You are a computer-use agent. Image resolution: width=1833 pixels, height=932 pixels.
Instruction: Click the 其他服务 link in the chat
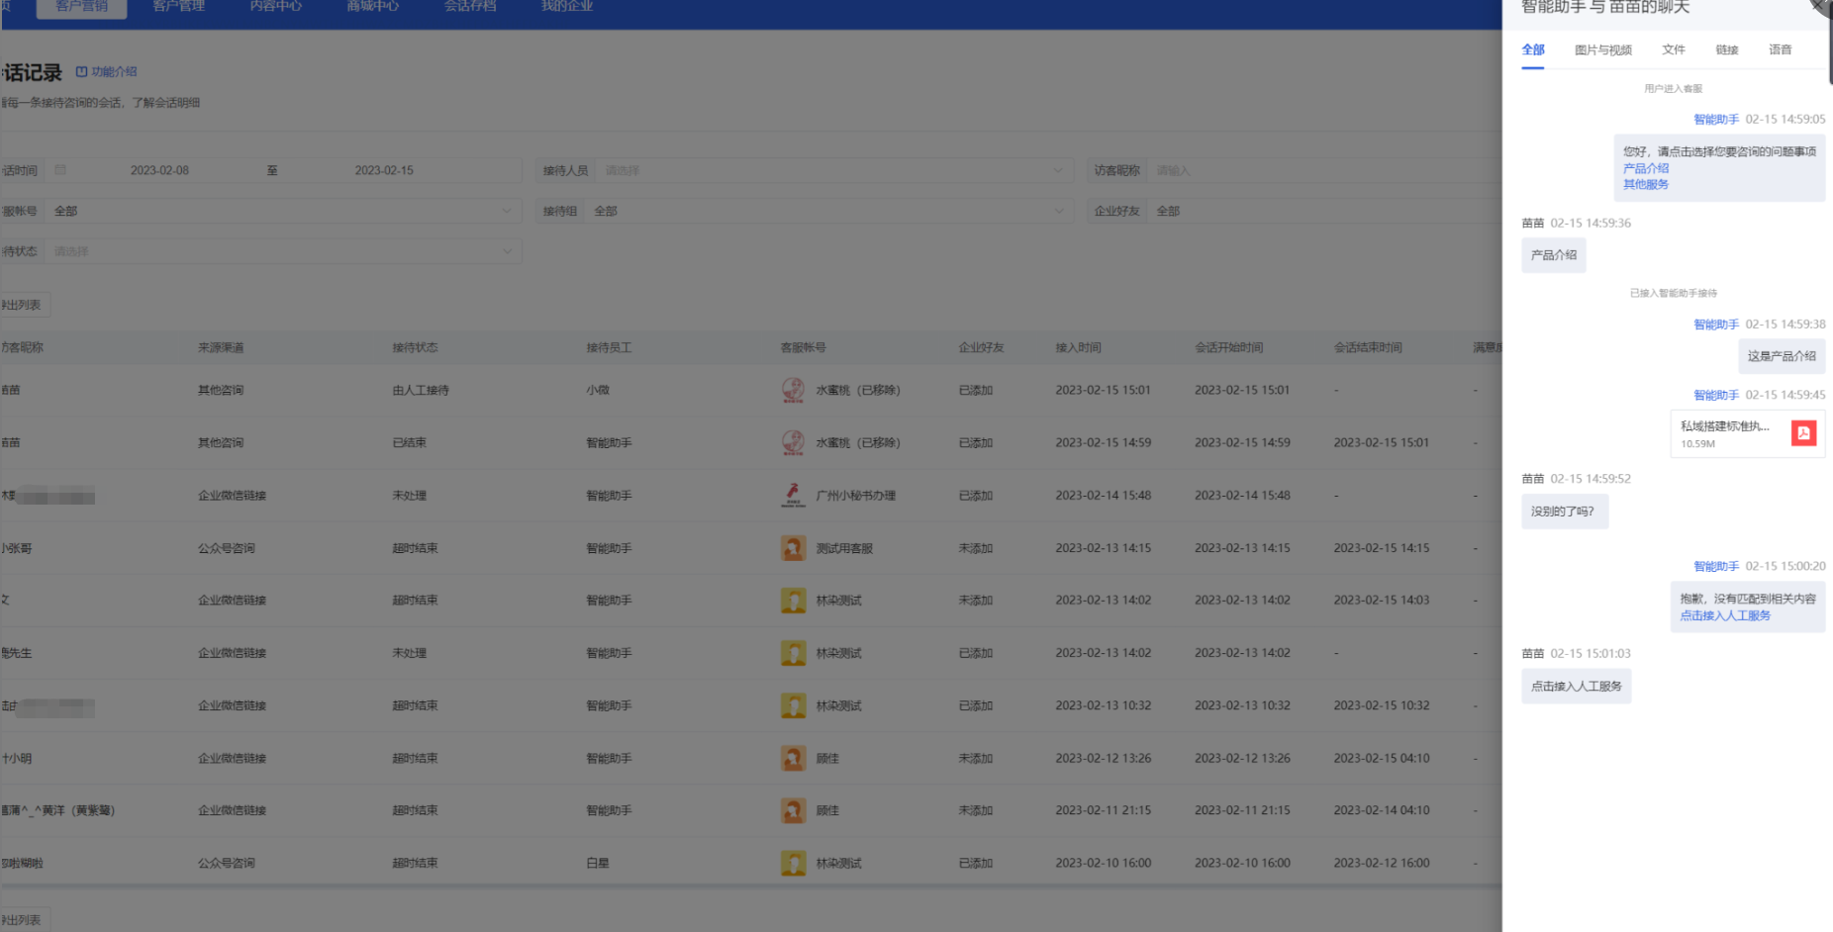(1646, 185)
